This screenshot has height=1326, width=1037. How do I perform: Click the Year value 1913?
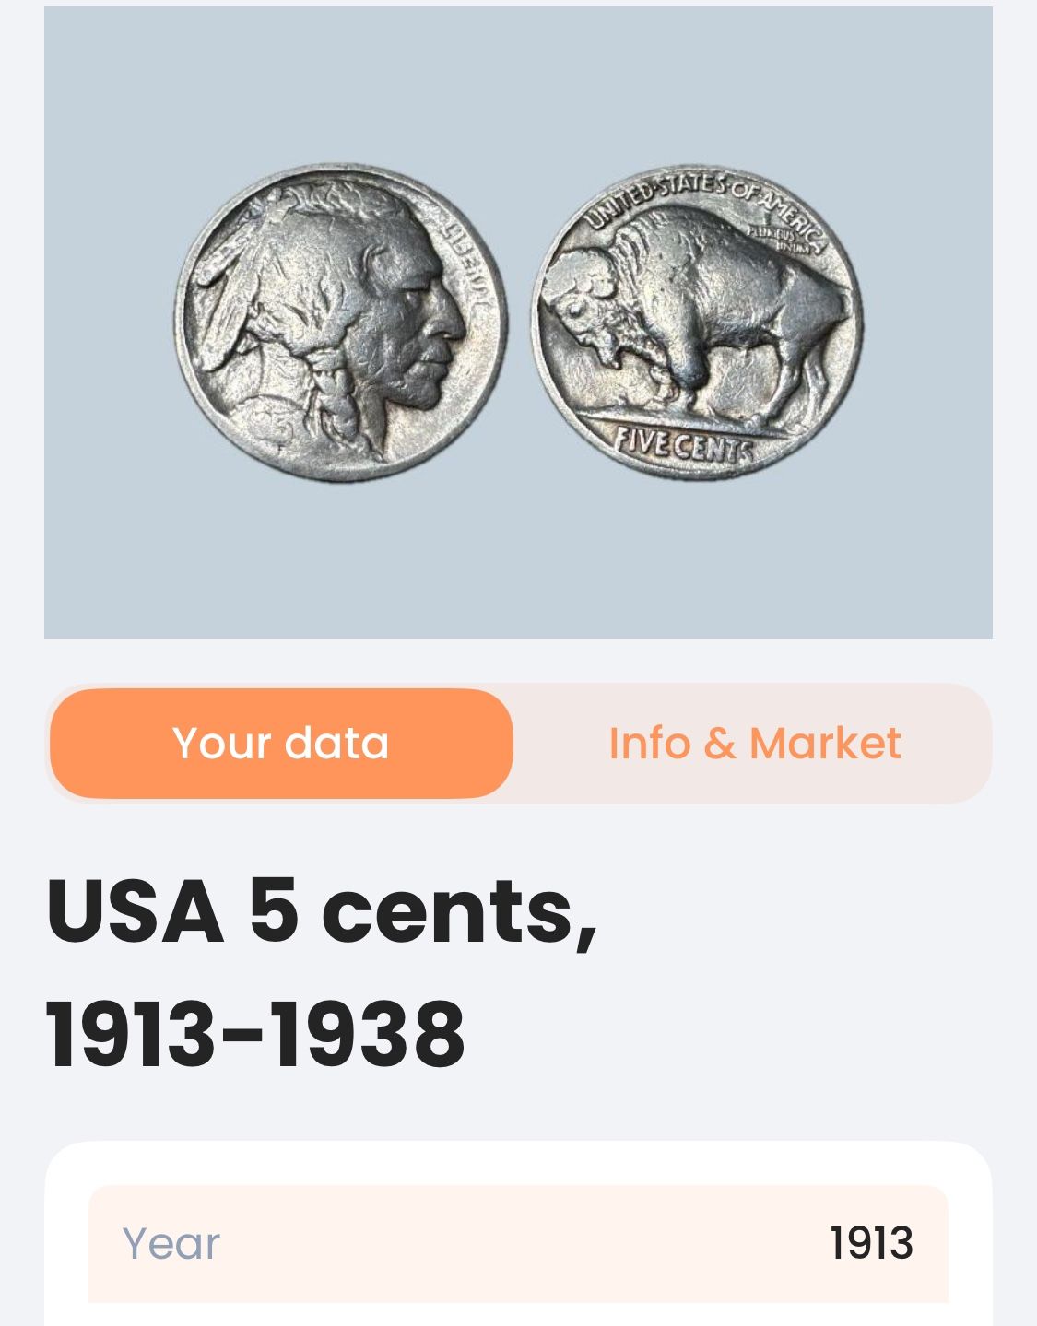point(871,1243)
